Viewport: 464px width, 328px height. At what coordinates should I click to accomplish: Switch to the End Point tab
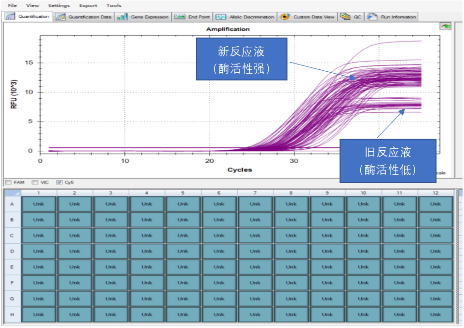[192, 17]
